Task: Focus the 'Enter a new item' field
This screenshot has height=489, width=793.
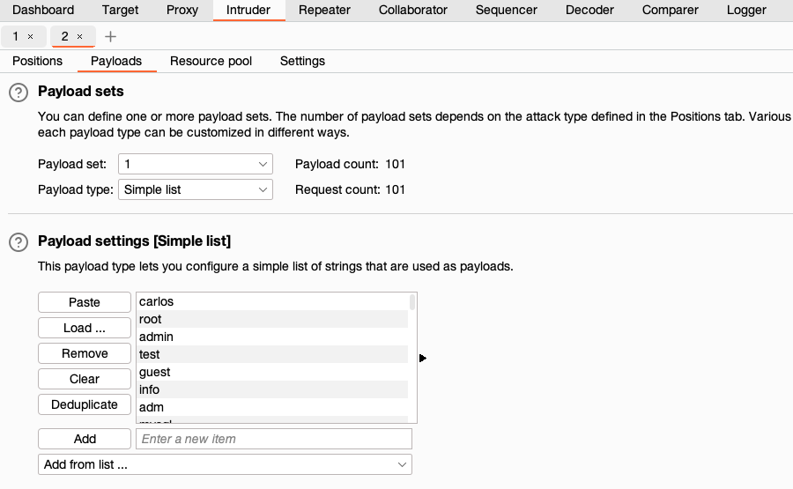Action: click(x=274, y=439)
